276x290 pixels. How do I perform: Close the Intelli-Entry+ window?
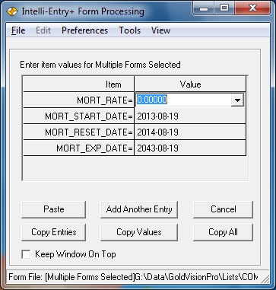pyautogui.click(x=252, y=8)
